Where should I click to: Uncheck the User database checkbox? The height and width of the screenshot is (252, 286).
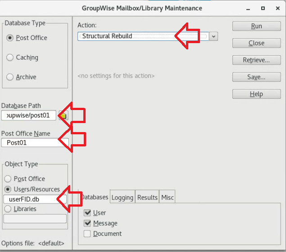point(87,213)
